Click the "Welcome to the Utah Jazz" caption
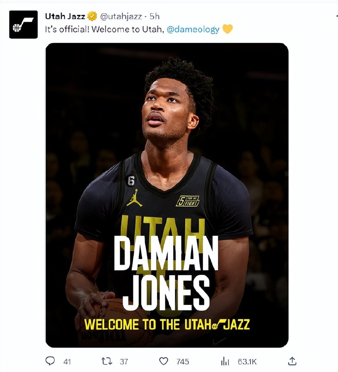Viewport: 338px width, 372px height. [x=167, y=325]
